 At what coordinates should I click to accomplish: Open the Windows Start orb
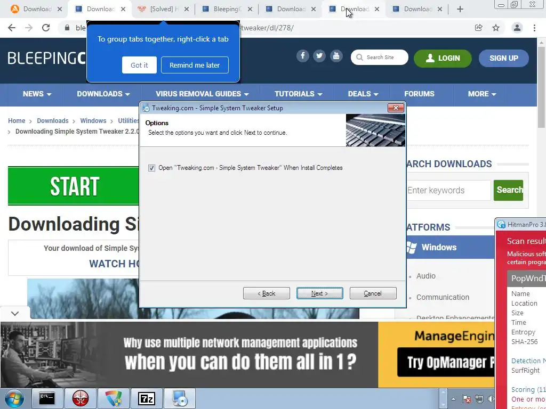coord(14,398)
